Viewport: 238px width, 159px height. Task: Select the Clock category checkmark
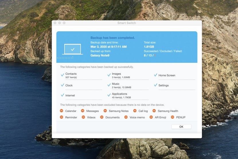63,85
